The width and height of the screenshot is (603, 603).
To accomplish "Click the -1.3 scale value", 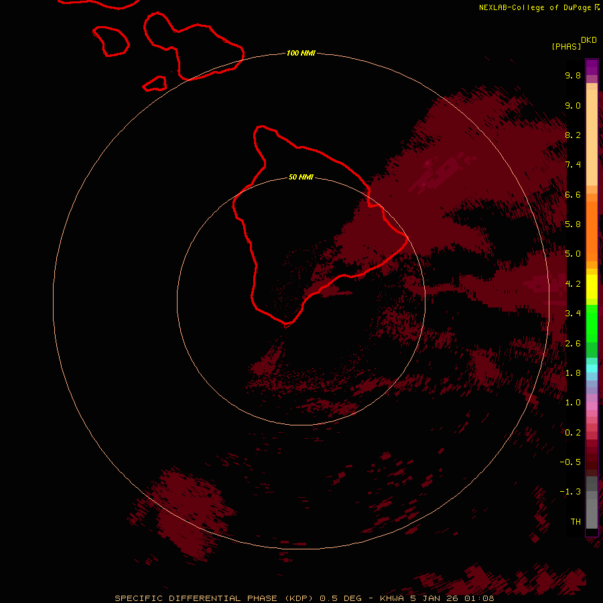I will pyautogui.click(x=570, y=492).
